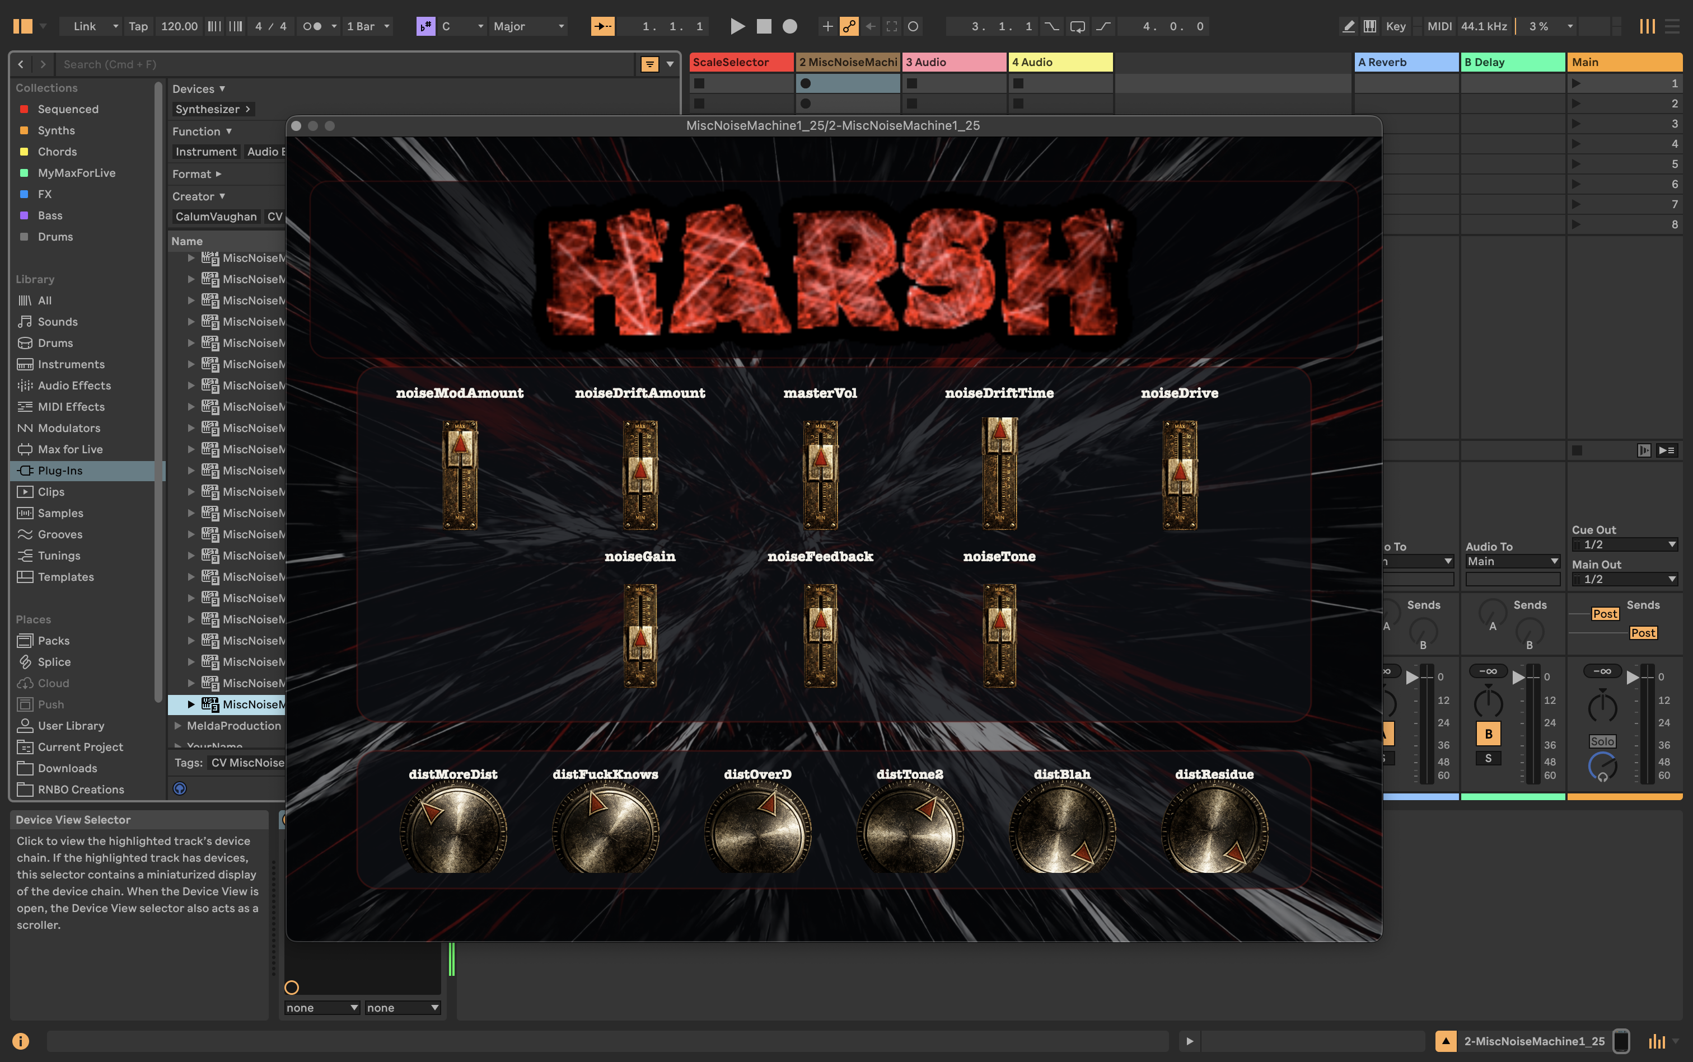Open User Library under Places
The height and width of the screenshot is (1062, 1693).
coord(71,726)
